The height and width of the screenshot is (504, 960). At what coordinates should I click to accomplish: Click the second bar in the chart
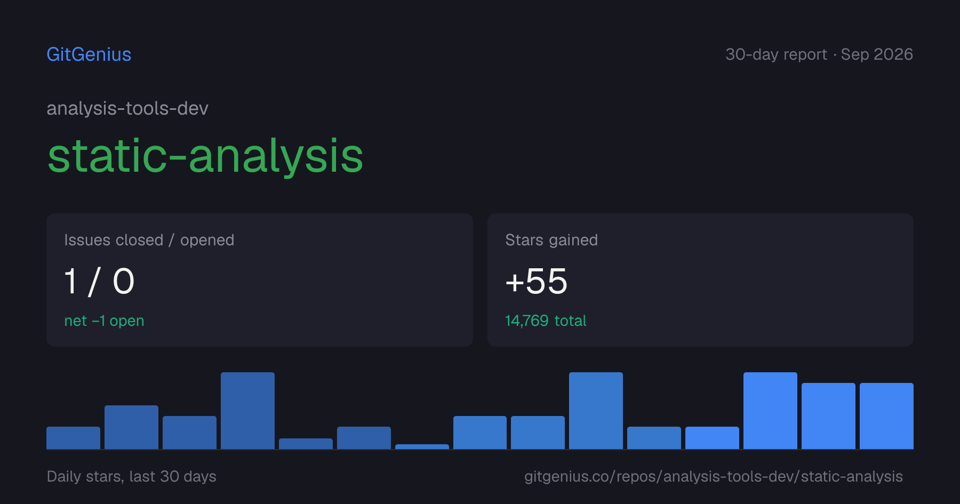(x=131, y=427)
